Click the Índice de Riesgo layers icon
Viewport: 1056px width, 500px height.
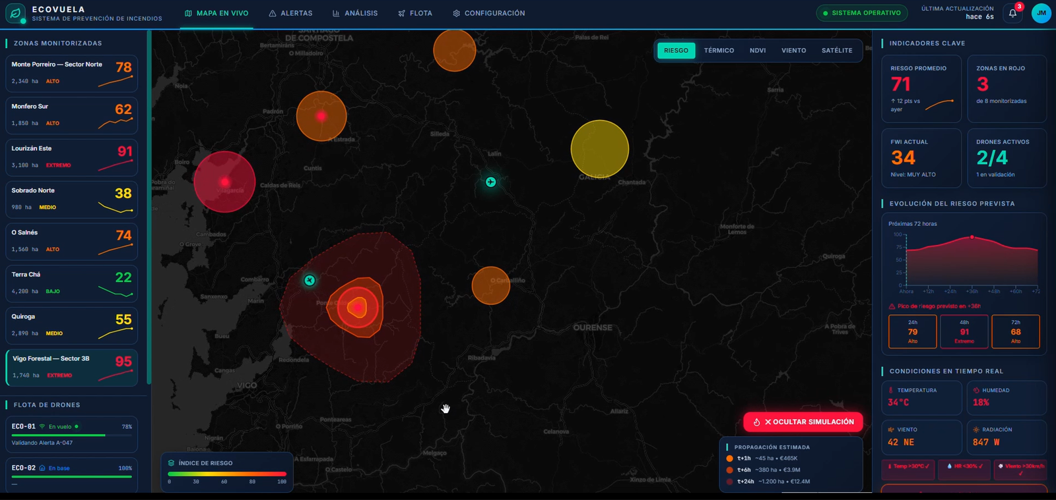pyautogui.click(x=172, y=463)
